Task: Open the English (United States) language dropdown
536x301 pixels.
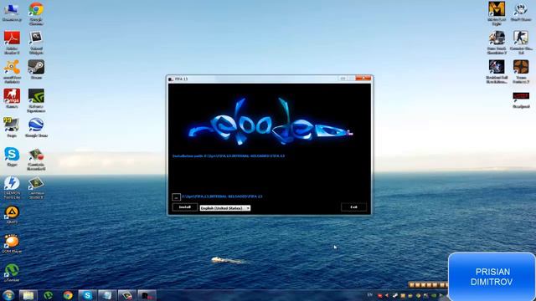Action: pyautogui.click(x=225, y=208)
